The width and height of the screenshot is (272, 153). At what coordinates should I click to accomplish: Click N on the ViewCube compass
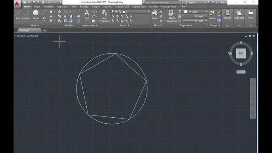click(241, 42)
